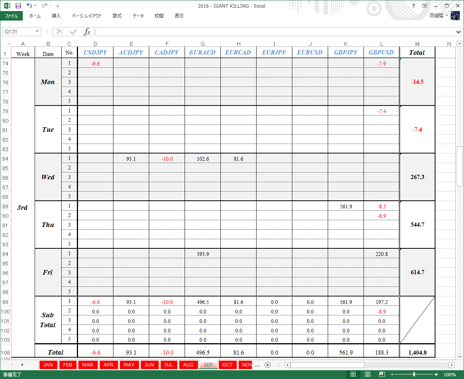Select the OCT sheet tab
The width and height of the screenshot is (464, 379).
click(x=227, y=365)
